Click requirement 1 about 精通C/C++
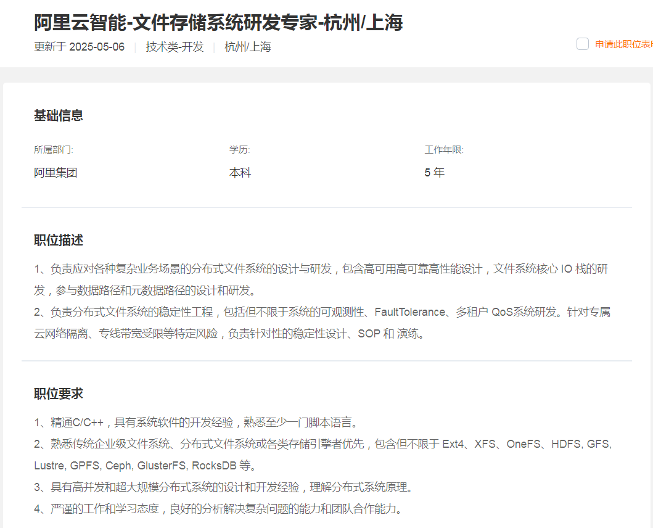The height and width of the screenshot is (528, 653). [196, 423]
